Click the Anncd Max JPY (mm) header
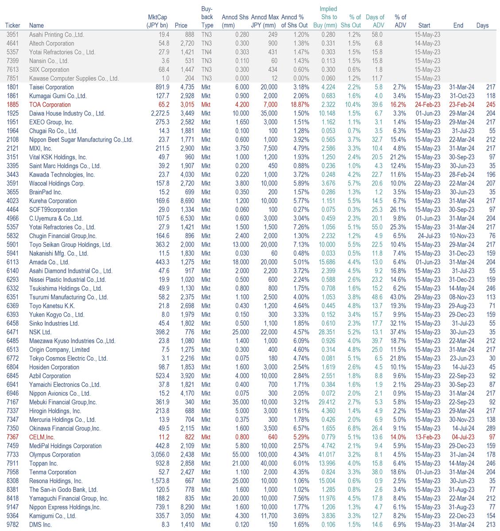This screenshot has height=531, width=500. [265, 21]
